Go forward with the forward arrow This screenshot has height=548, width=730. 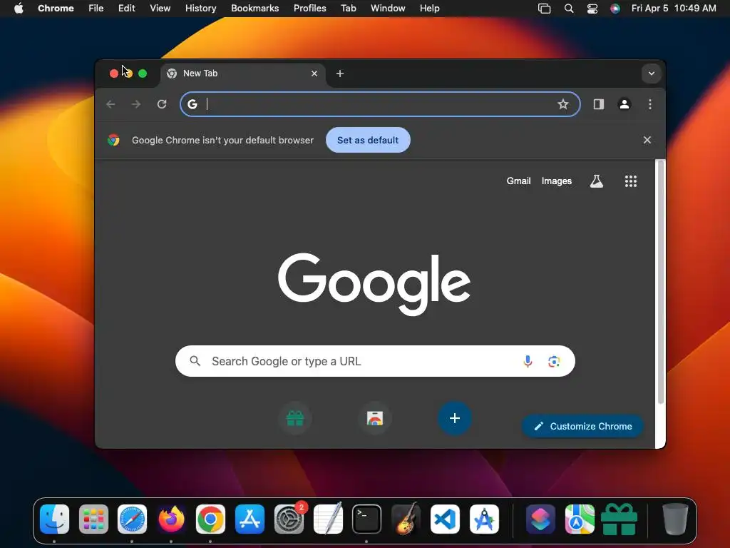tap(136, 104)
